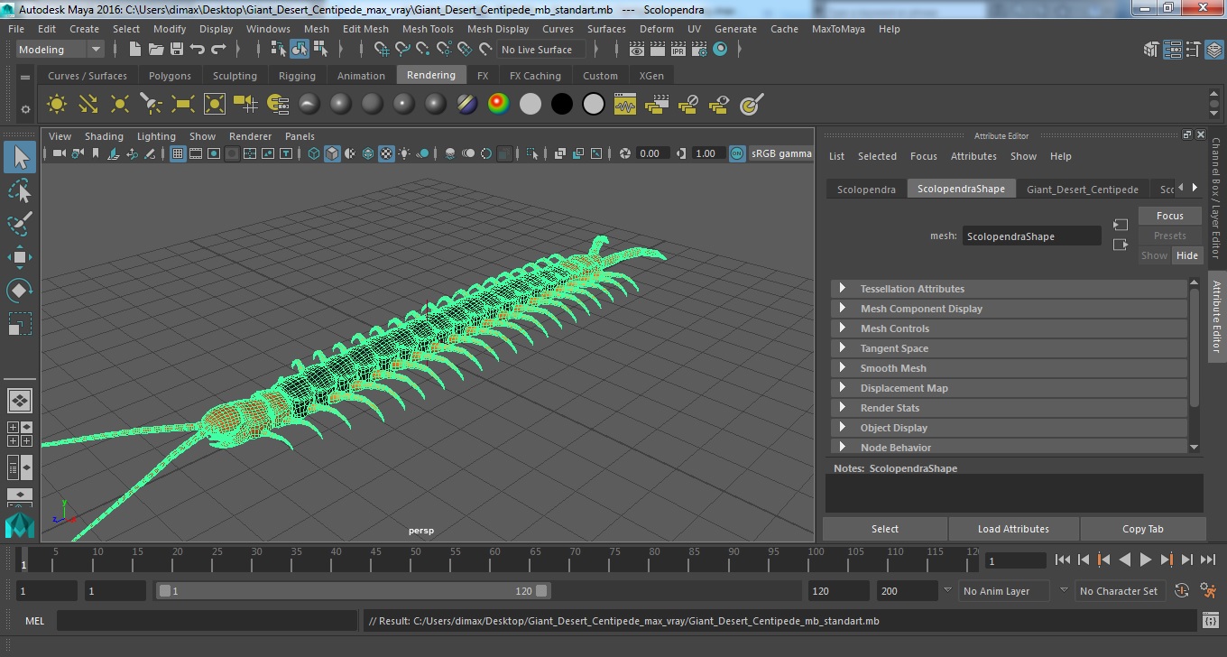Activate the Lasso select tool
The width and height of the screenshot is (1227, 657).
tap(20, 190)
